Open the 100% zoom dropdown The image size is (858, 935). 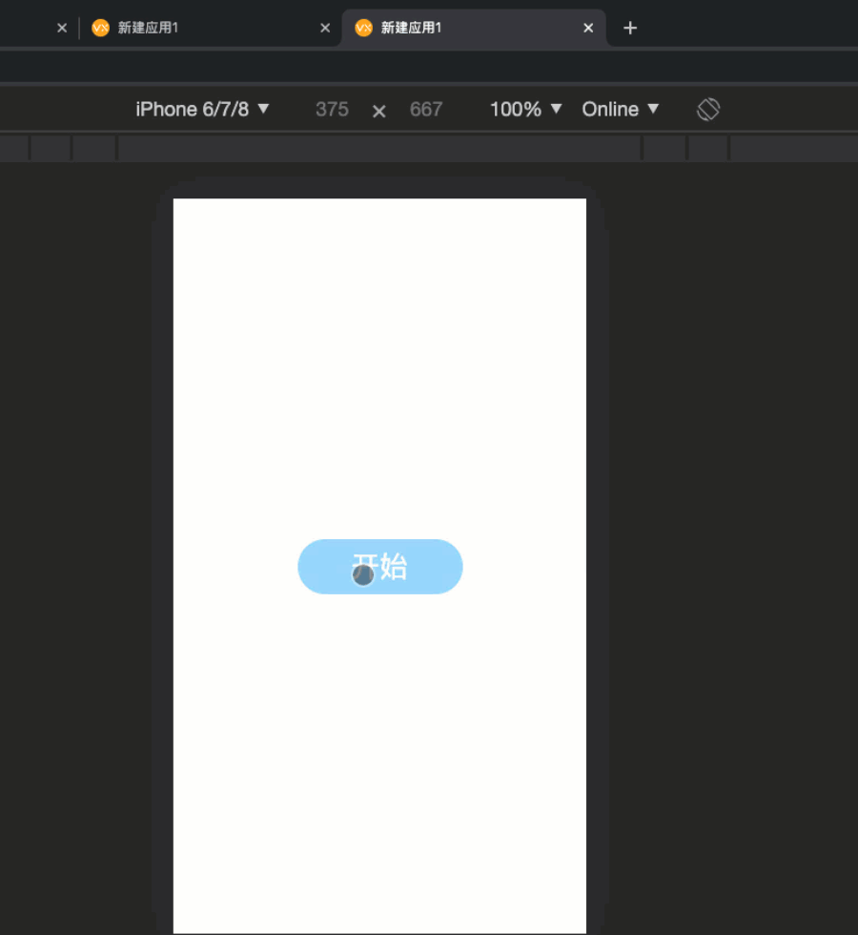tap(525, 109)
